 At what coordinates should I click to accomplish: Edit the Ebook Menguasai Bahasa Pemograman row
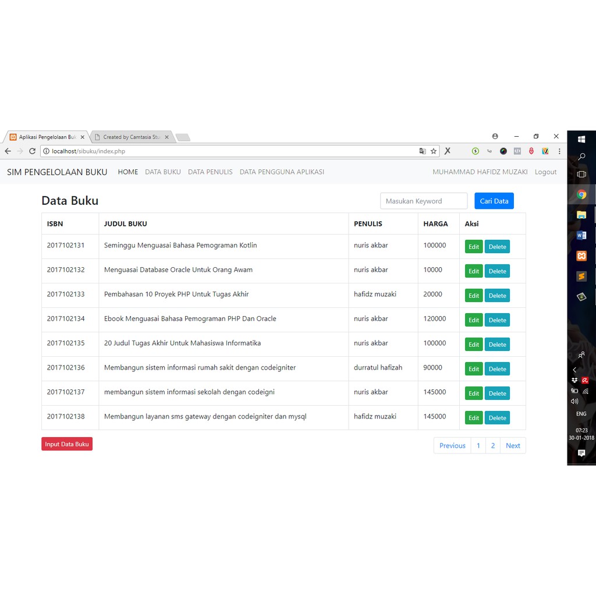click(x=474, y=320)
